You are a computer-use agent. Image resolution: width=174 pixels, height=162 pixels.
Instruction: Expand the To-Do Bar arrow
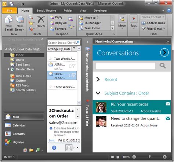pyautogui.click(x=87, y=42)
